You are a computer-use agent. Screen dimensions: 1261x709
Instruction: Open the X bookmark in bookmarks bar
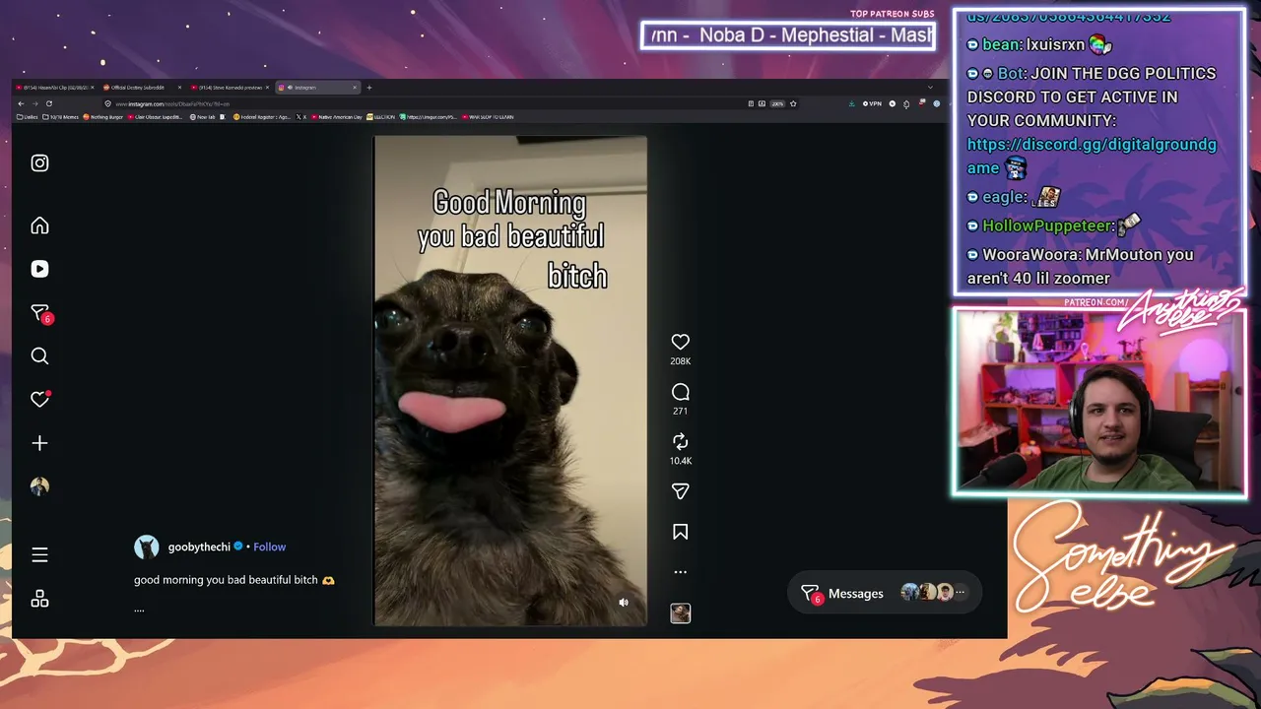pos(301,117)
